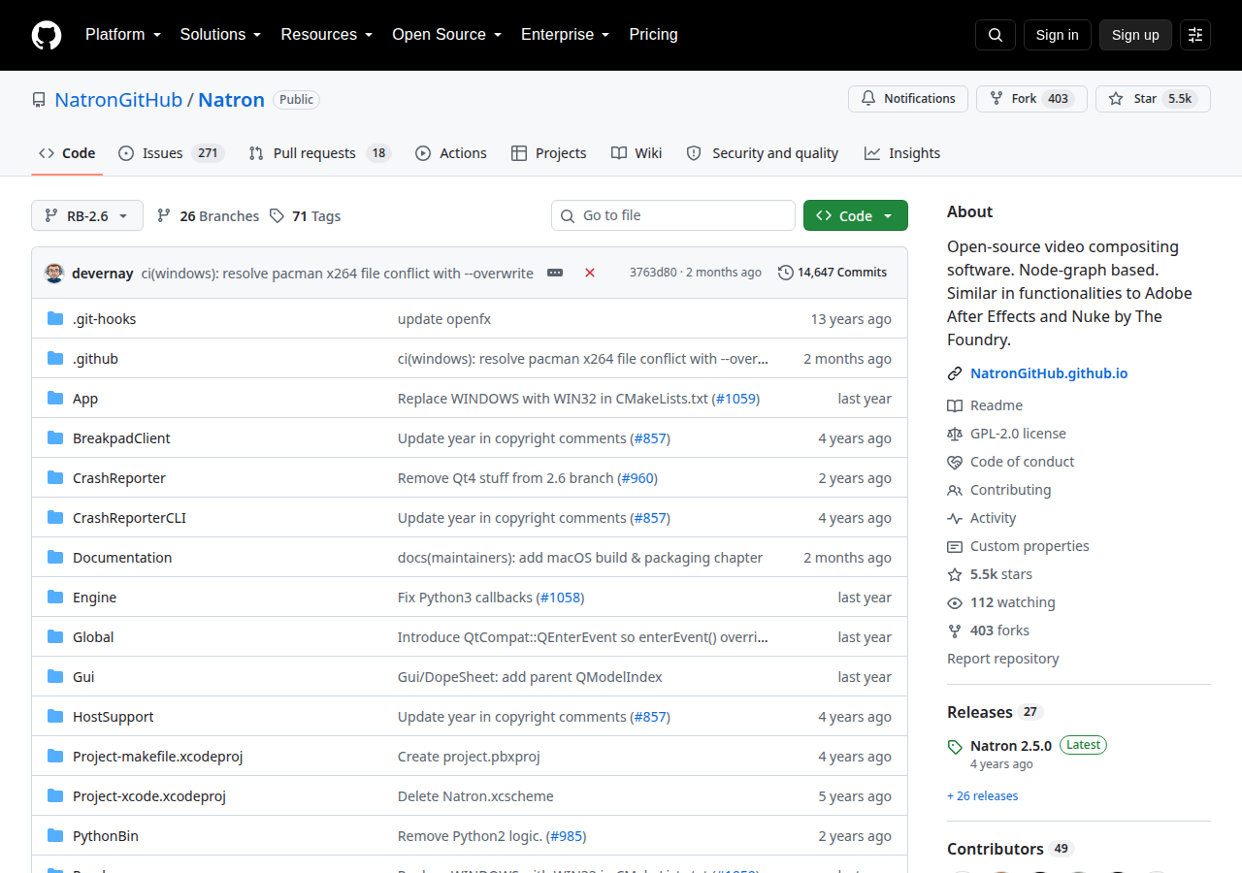
Task: Click the 26 Branches link
Action: [208, 215]
